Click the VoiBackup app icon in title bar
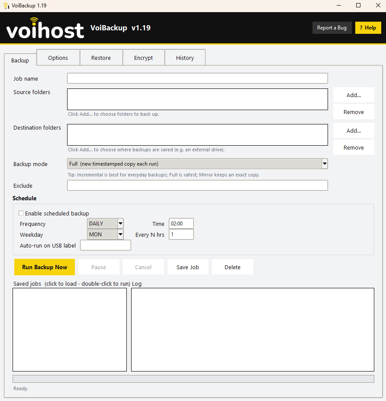The height and width of the screenshot is (401, 386). tap(6, 5)
